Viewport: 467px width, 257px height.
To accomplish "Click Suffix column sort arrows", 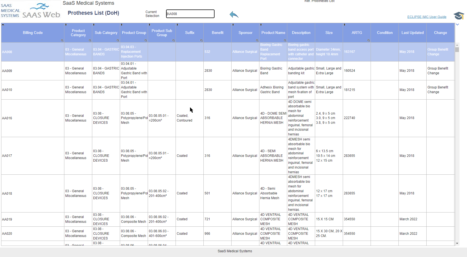I will point(177,25).
